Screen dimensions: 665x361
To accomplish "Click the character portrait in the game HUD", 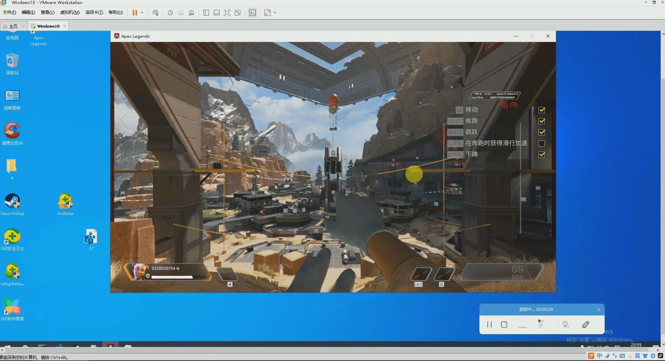I will point(139,272).
